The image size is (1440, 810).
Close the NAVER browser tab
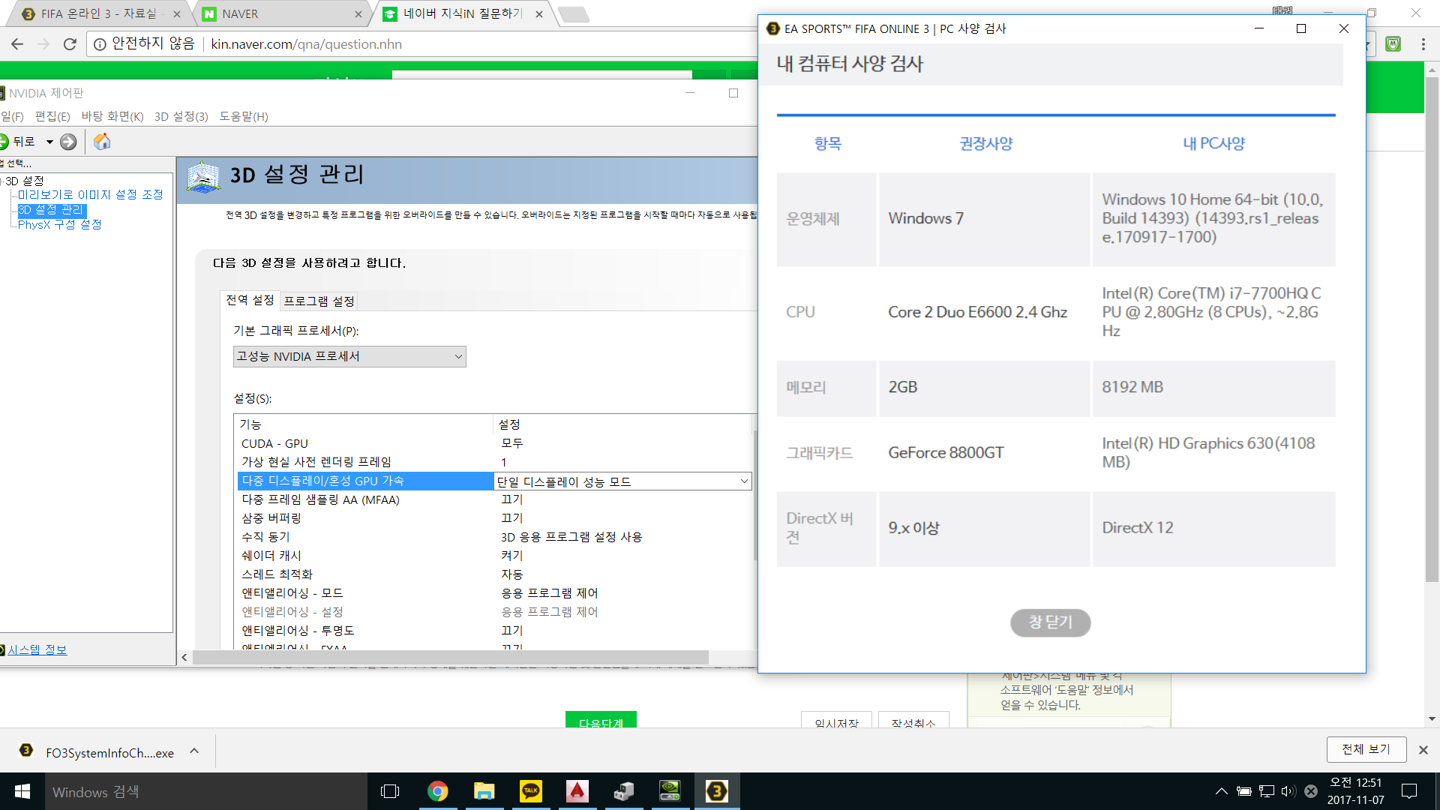pyautogui.click(x=358, y=14)
